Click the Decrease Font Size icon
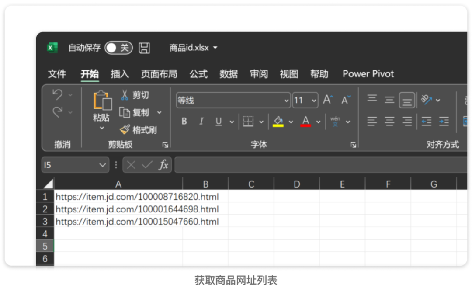Screen dimensions: 472x285 pos(346,100)
